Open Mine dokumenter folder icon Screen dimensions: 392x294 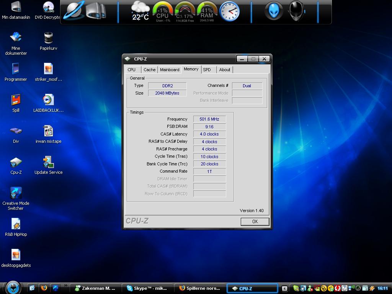tap(16, 37)
